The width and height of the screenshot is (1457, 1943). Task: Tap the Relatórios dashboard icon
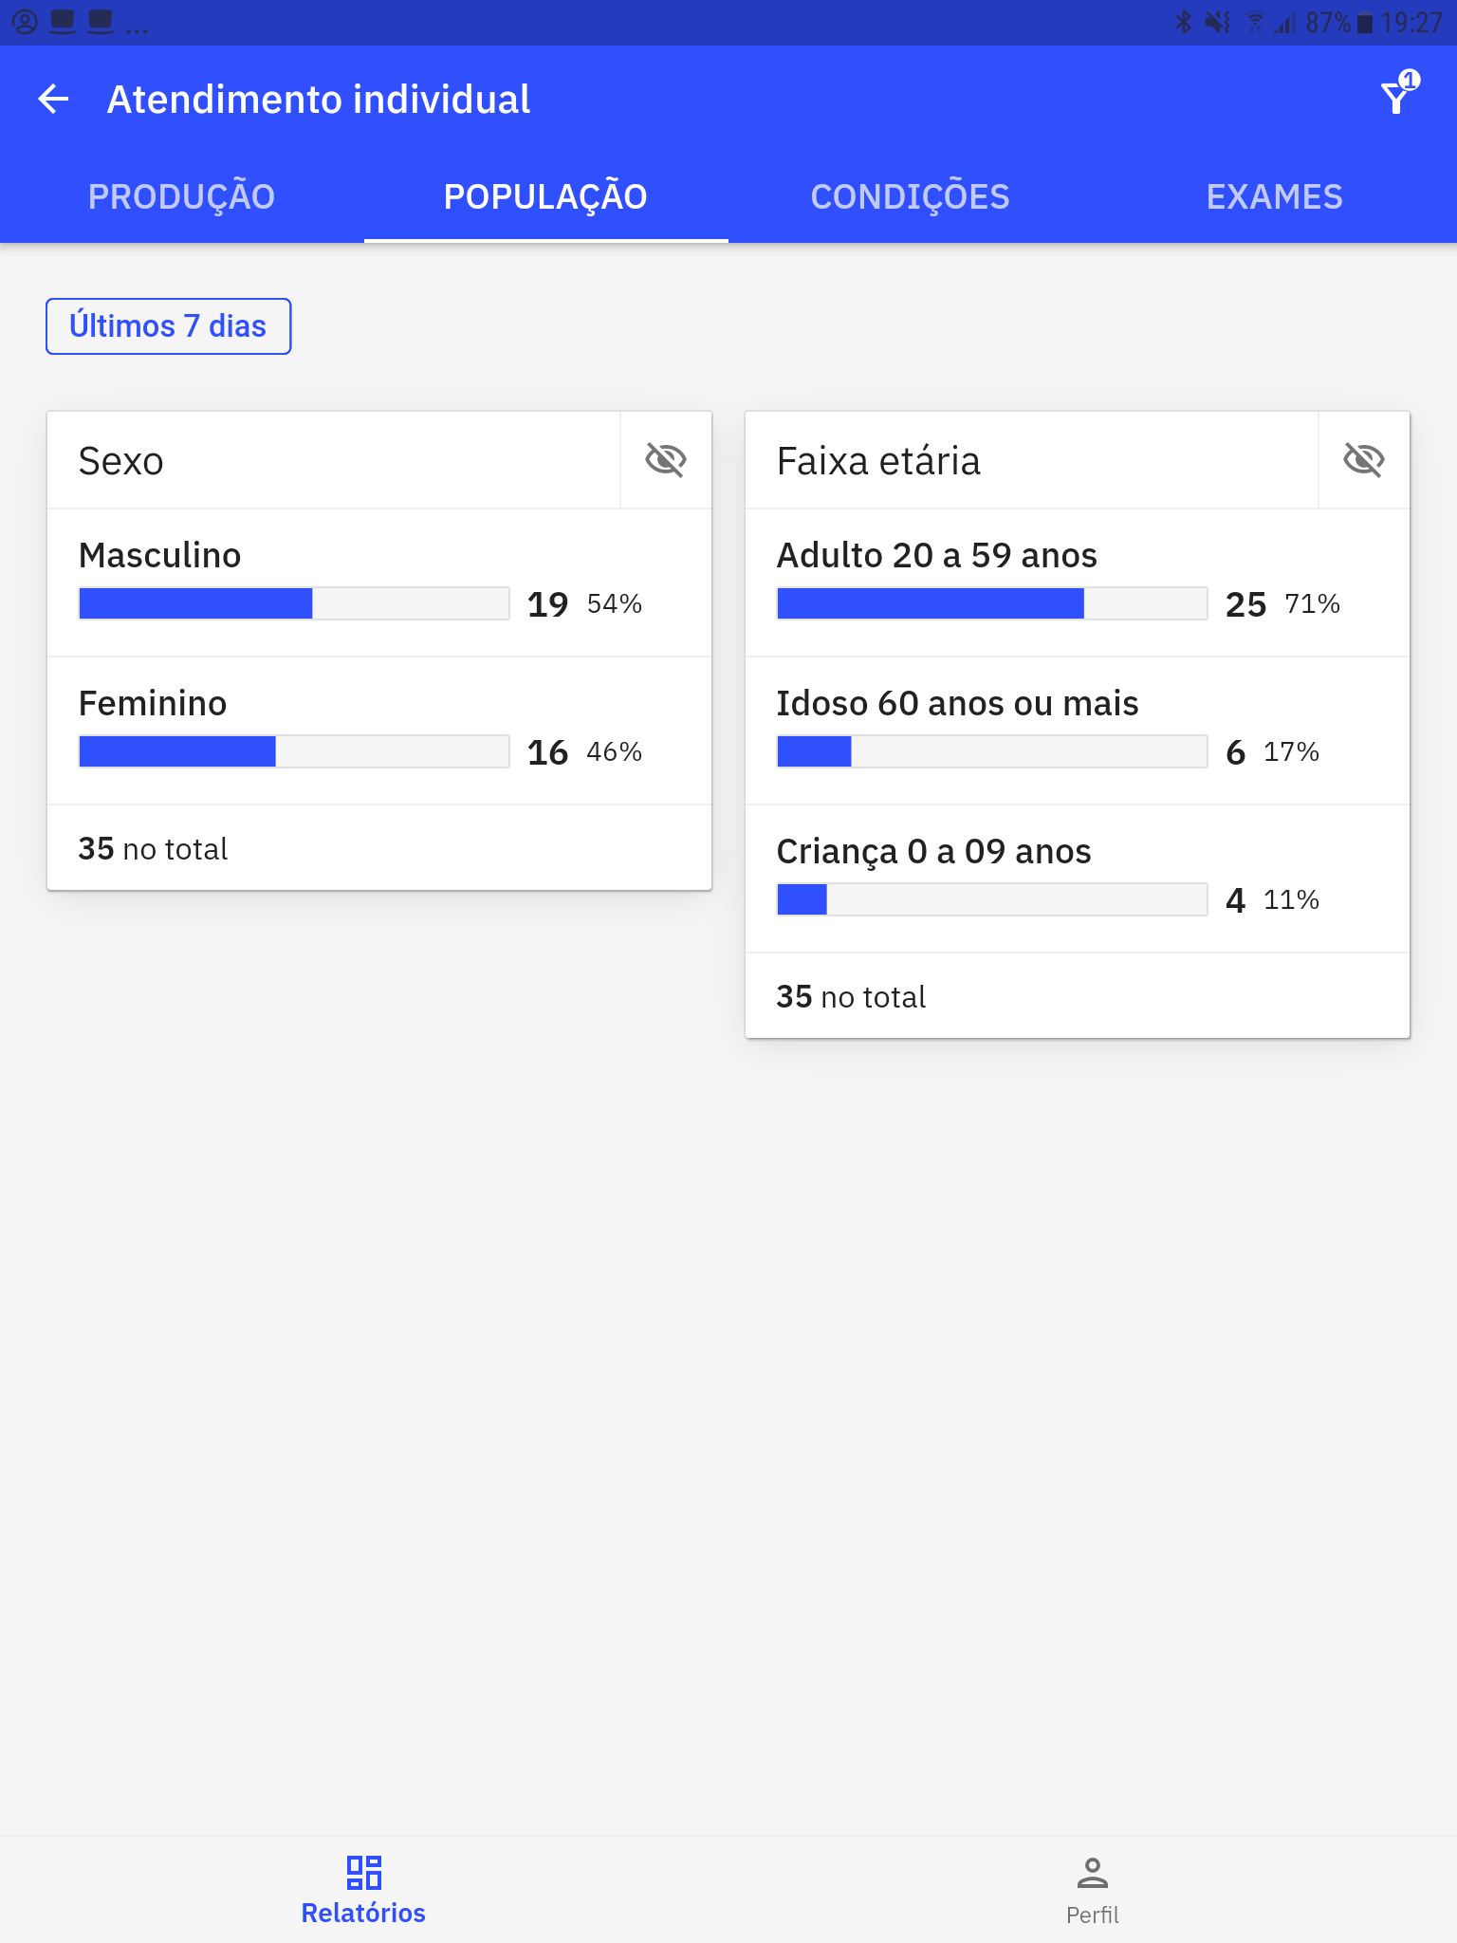tap(363, 1873)
